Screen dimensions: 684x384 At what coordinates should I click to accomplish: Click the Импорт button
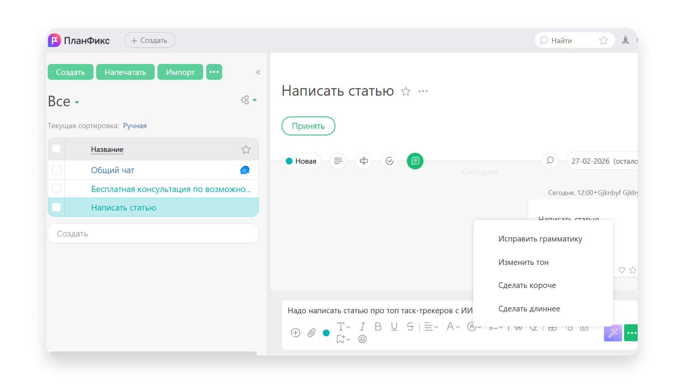coord(180,72)
